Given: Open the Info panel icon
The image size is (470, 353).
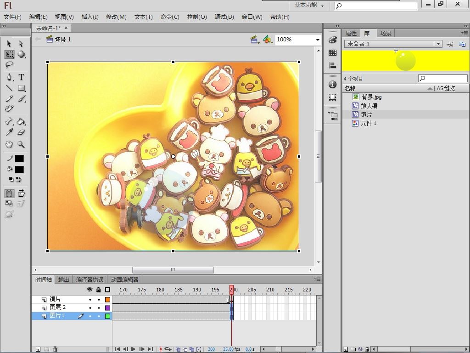Looking at the screenshot, I should click(332, 85).
